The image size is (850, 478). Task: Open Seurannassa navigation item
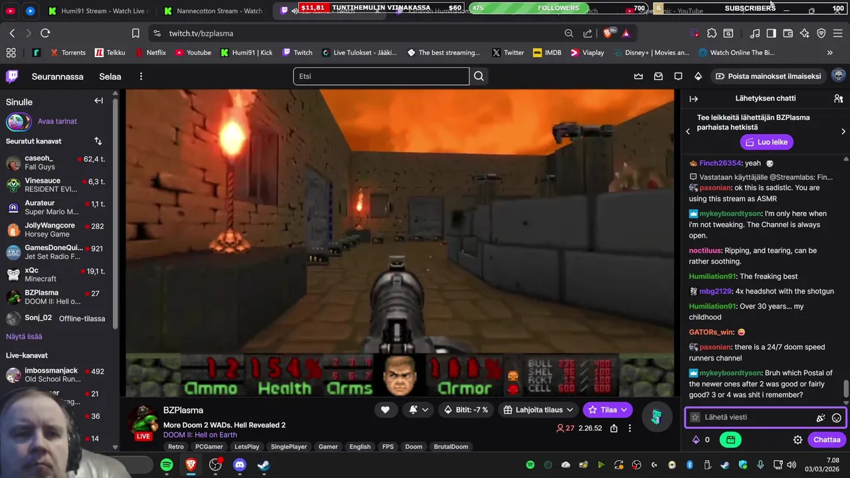[x=58, y=76]
